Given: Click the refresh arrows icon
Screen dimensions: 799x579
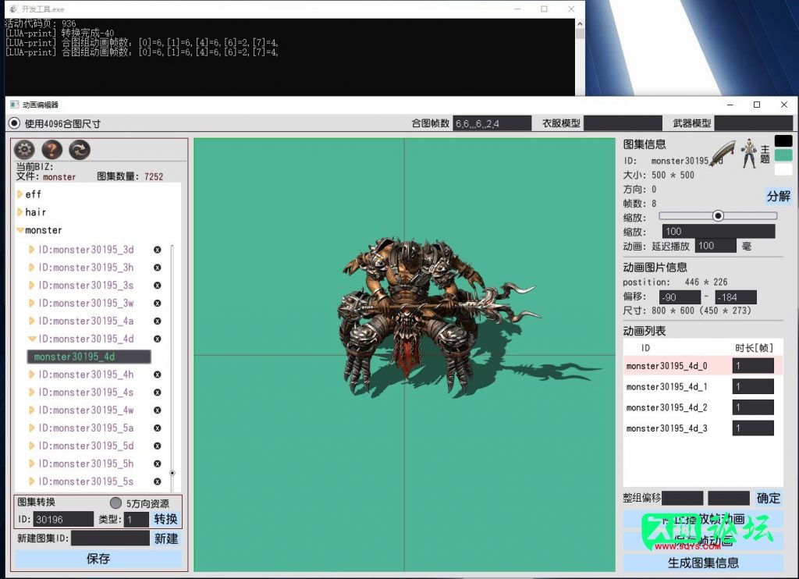Looking at the screenshot, I should click(80, 150).
